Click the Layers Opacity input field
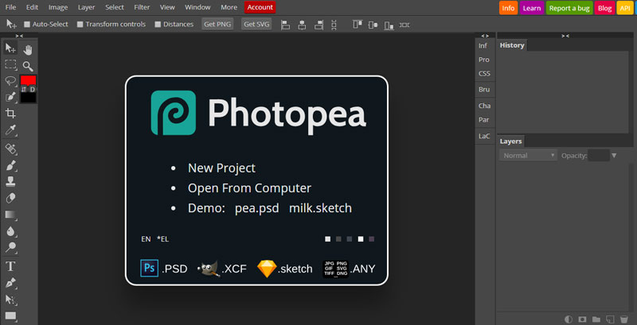 599,156
